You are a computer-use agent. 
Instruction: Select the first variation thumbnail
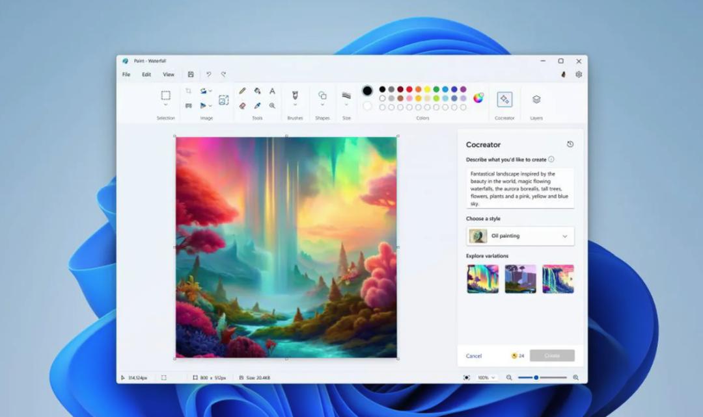[x=483, y=279]
